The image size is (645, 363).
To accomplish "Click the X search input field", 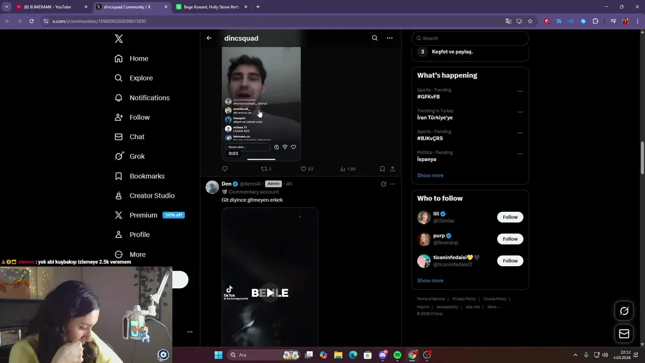I will tap(470, 38).
